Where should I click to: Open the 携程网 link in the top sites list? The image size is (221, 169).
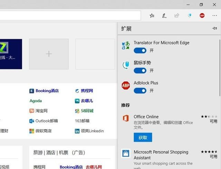(x=87, y=91)
